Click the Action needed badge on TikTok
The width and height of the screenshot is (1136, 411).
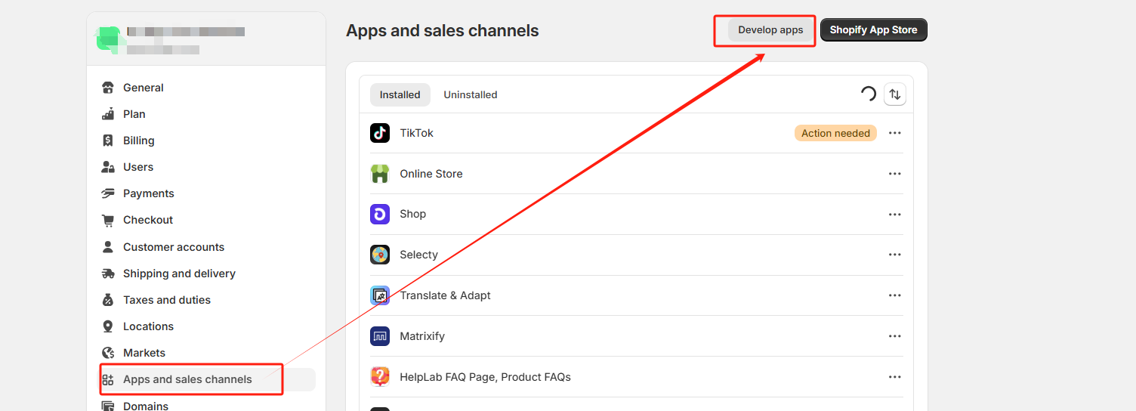(x=835, y=133)
